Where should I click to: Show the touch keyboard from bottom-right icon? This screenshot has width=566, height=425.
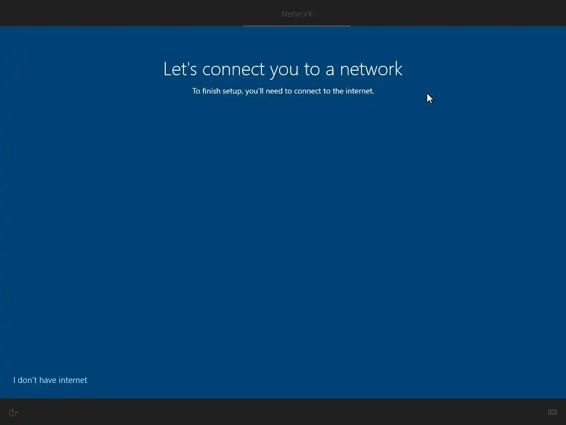pos(552,412)
